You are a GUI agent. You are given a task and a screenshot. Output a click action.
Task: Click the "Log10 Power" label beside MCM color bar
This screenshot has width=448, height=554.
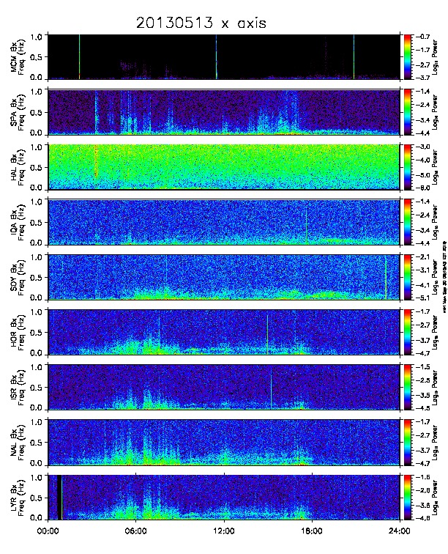(x=436, y=57)
